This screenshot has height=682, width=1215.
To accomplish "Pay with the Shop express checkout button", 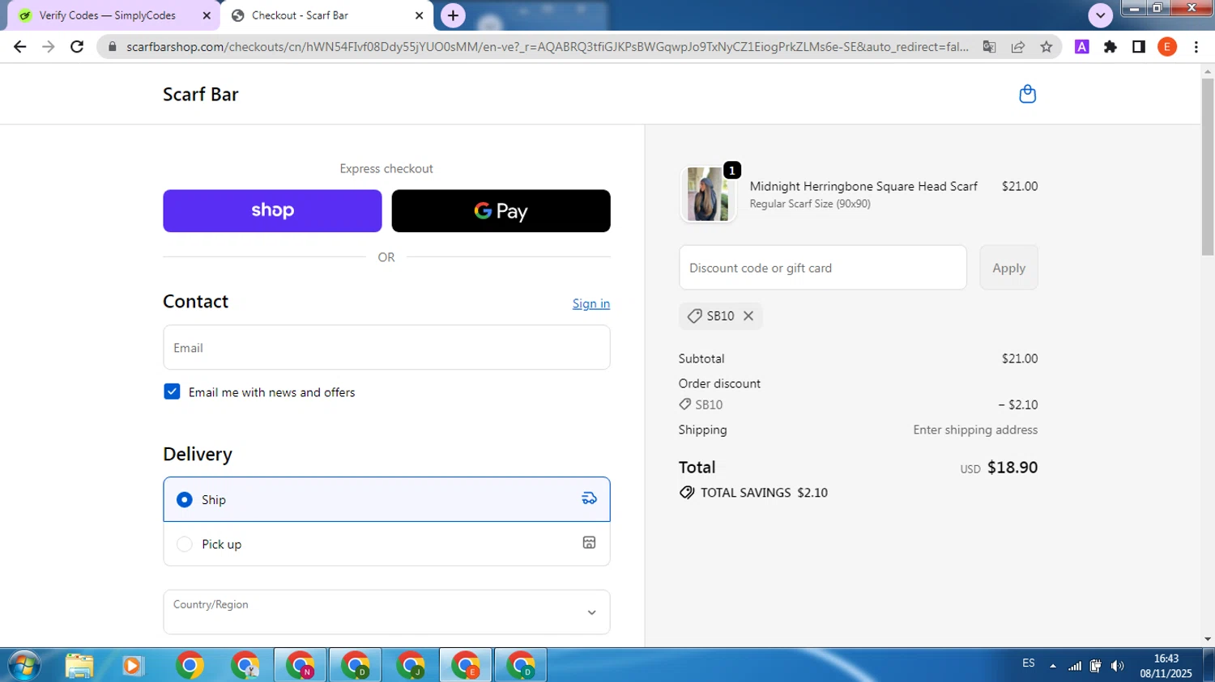I will click(272, 210).
